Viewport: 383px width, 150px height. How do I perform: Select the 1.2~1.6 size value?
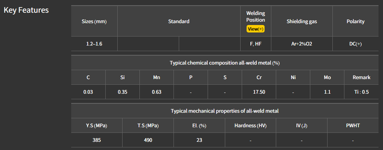click(x=94, y=44)
